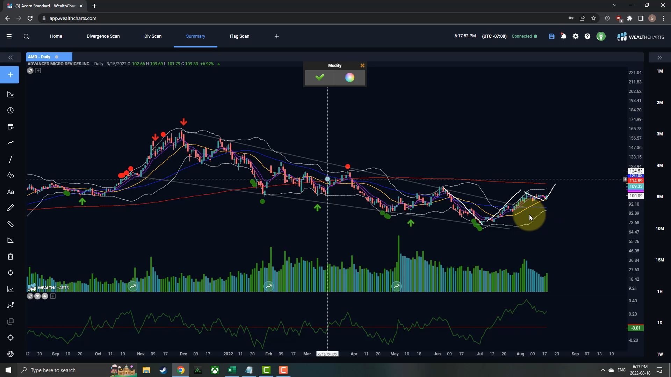This screenshot has height=377, width=671.
Task: Click the UTC -07:00 timezone selector
Action: coord(494,36)
